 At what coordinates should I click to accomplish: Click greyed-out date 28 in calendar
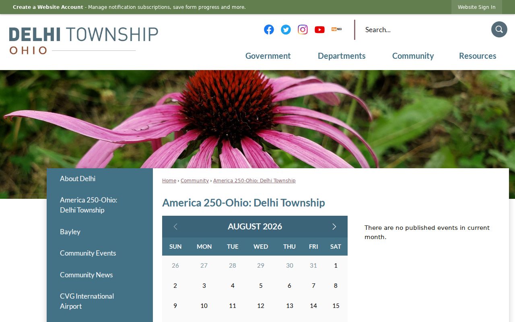(x=233, y=266)
